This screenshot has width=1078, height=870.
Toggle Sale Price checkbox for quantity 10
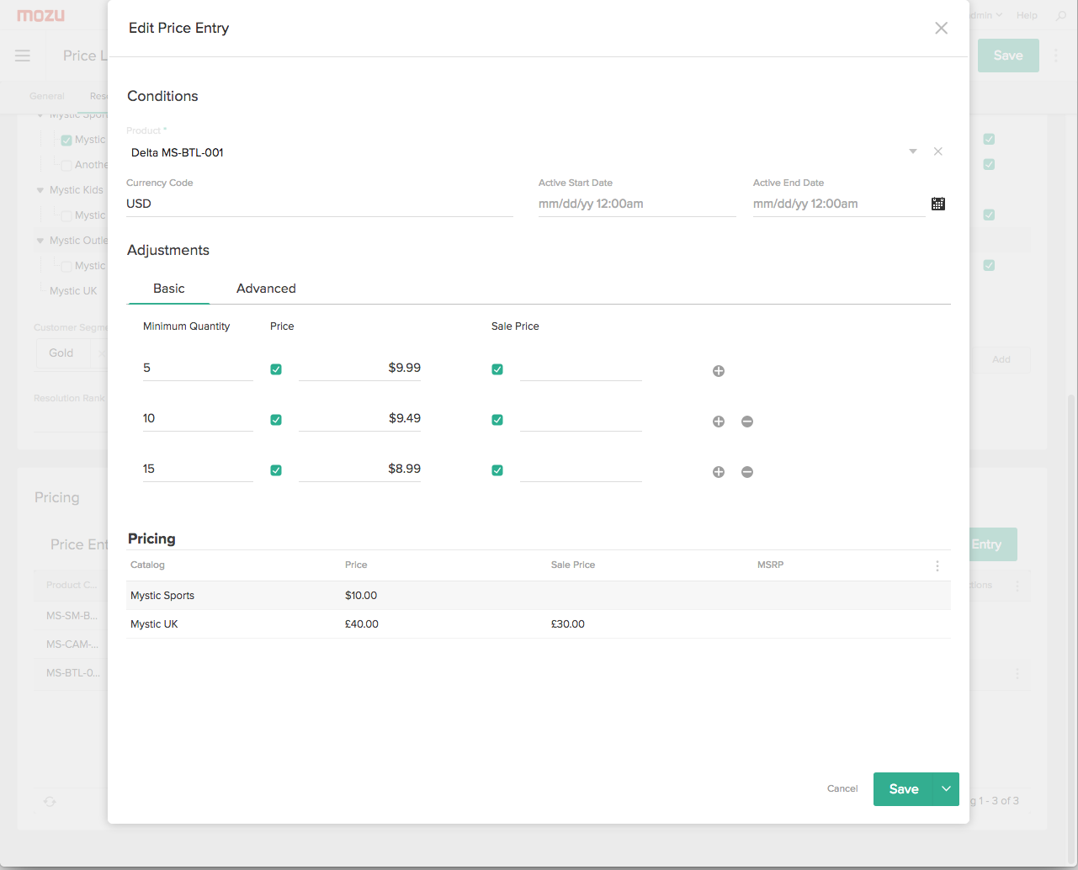[497, 420]
